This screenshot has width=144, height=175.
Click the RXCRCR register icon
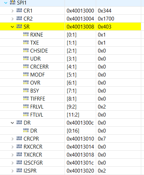[19, 146]
